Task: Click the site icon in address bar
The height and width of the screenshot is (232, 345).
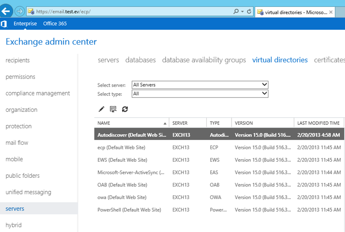Action: click(31, 11)
